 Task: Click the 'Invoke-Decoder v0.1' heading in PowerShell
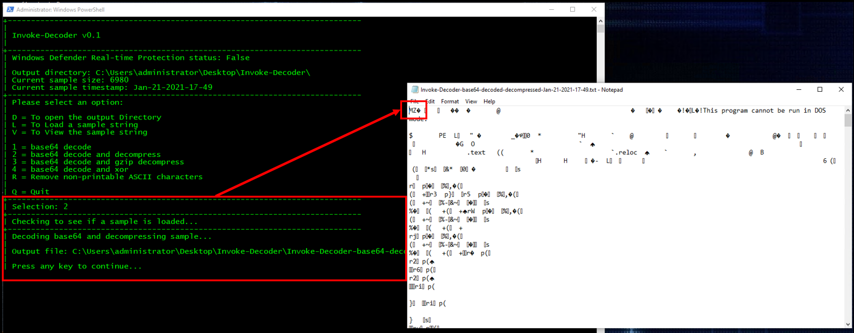pos(56,35)
